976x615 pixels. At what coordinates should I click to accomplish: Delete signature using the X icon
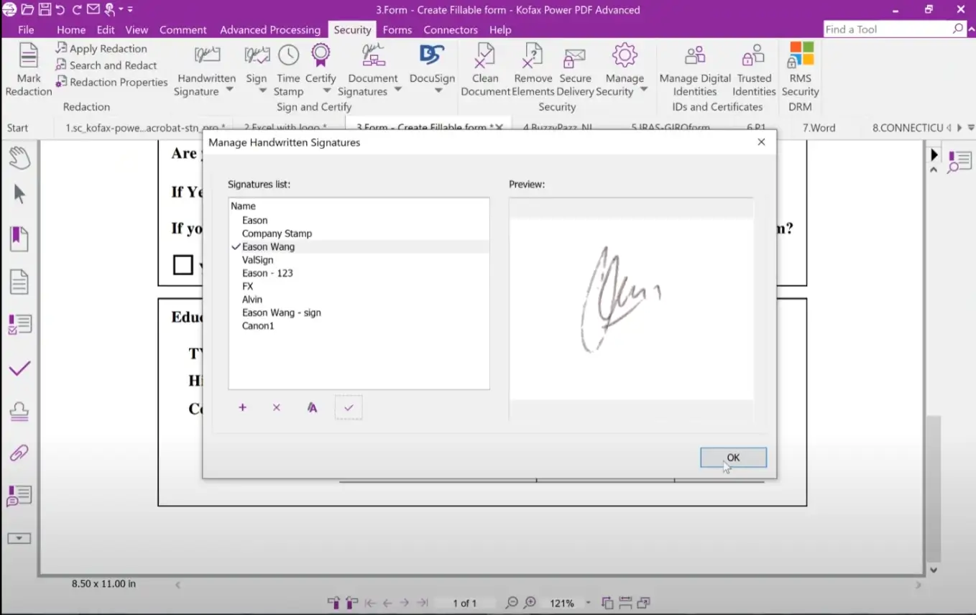276,407
